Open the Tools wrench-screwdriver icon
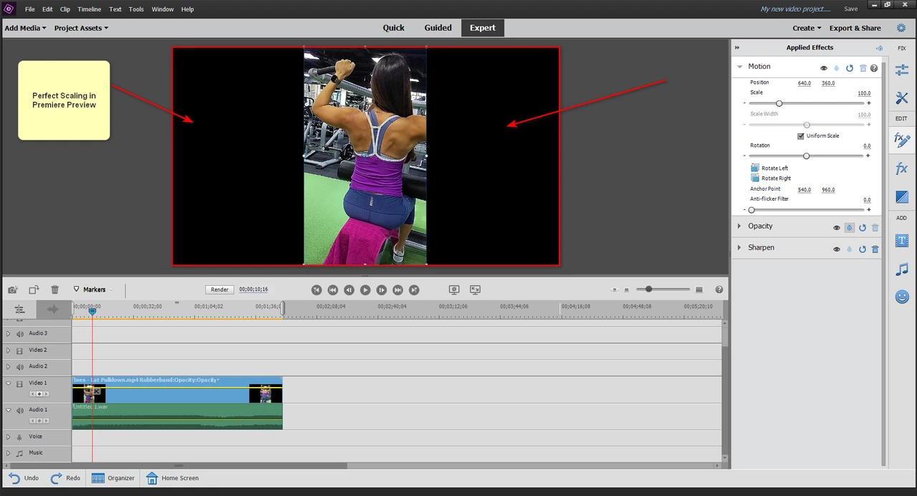917x496 pixels. pos(902,98)
